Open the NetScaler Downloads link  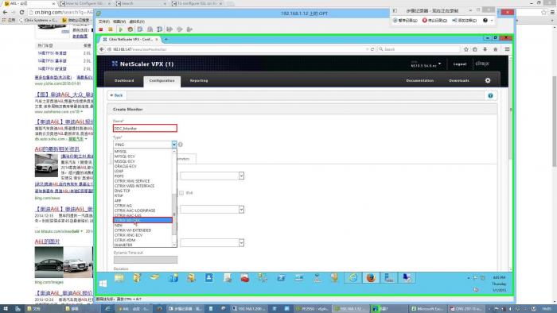coord(459,81)
